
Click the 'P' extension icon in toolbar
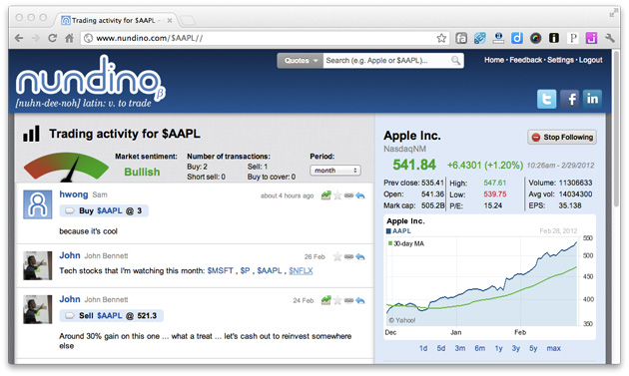tap(573, 38)
